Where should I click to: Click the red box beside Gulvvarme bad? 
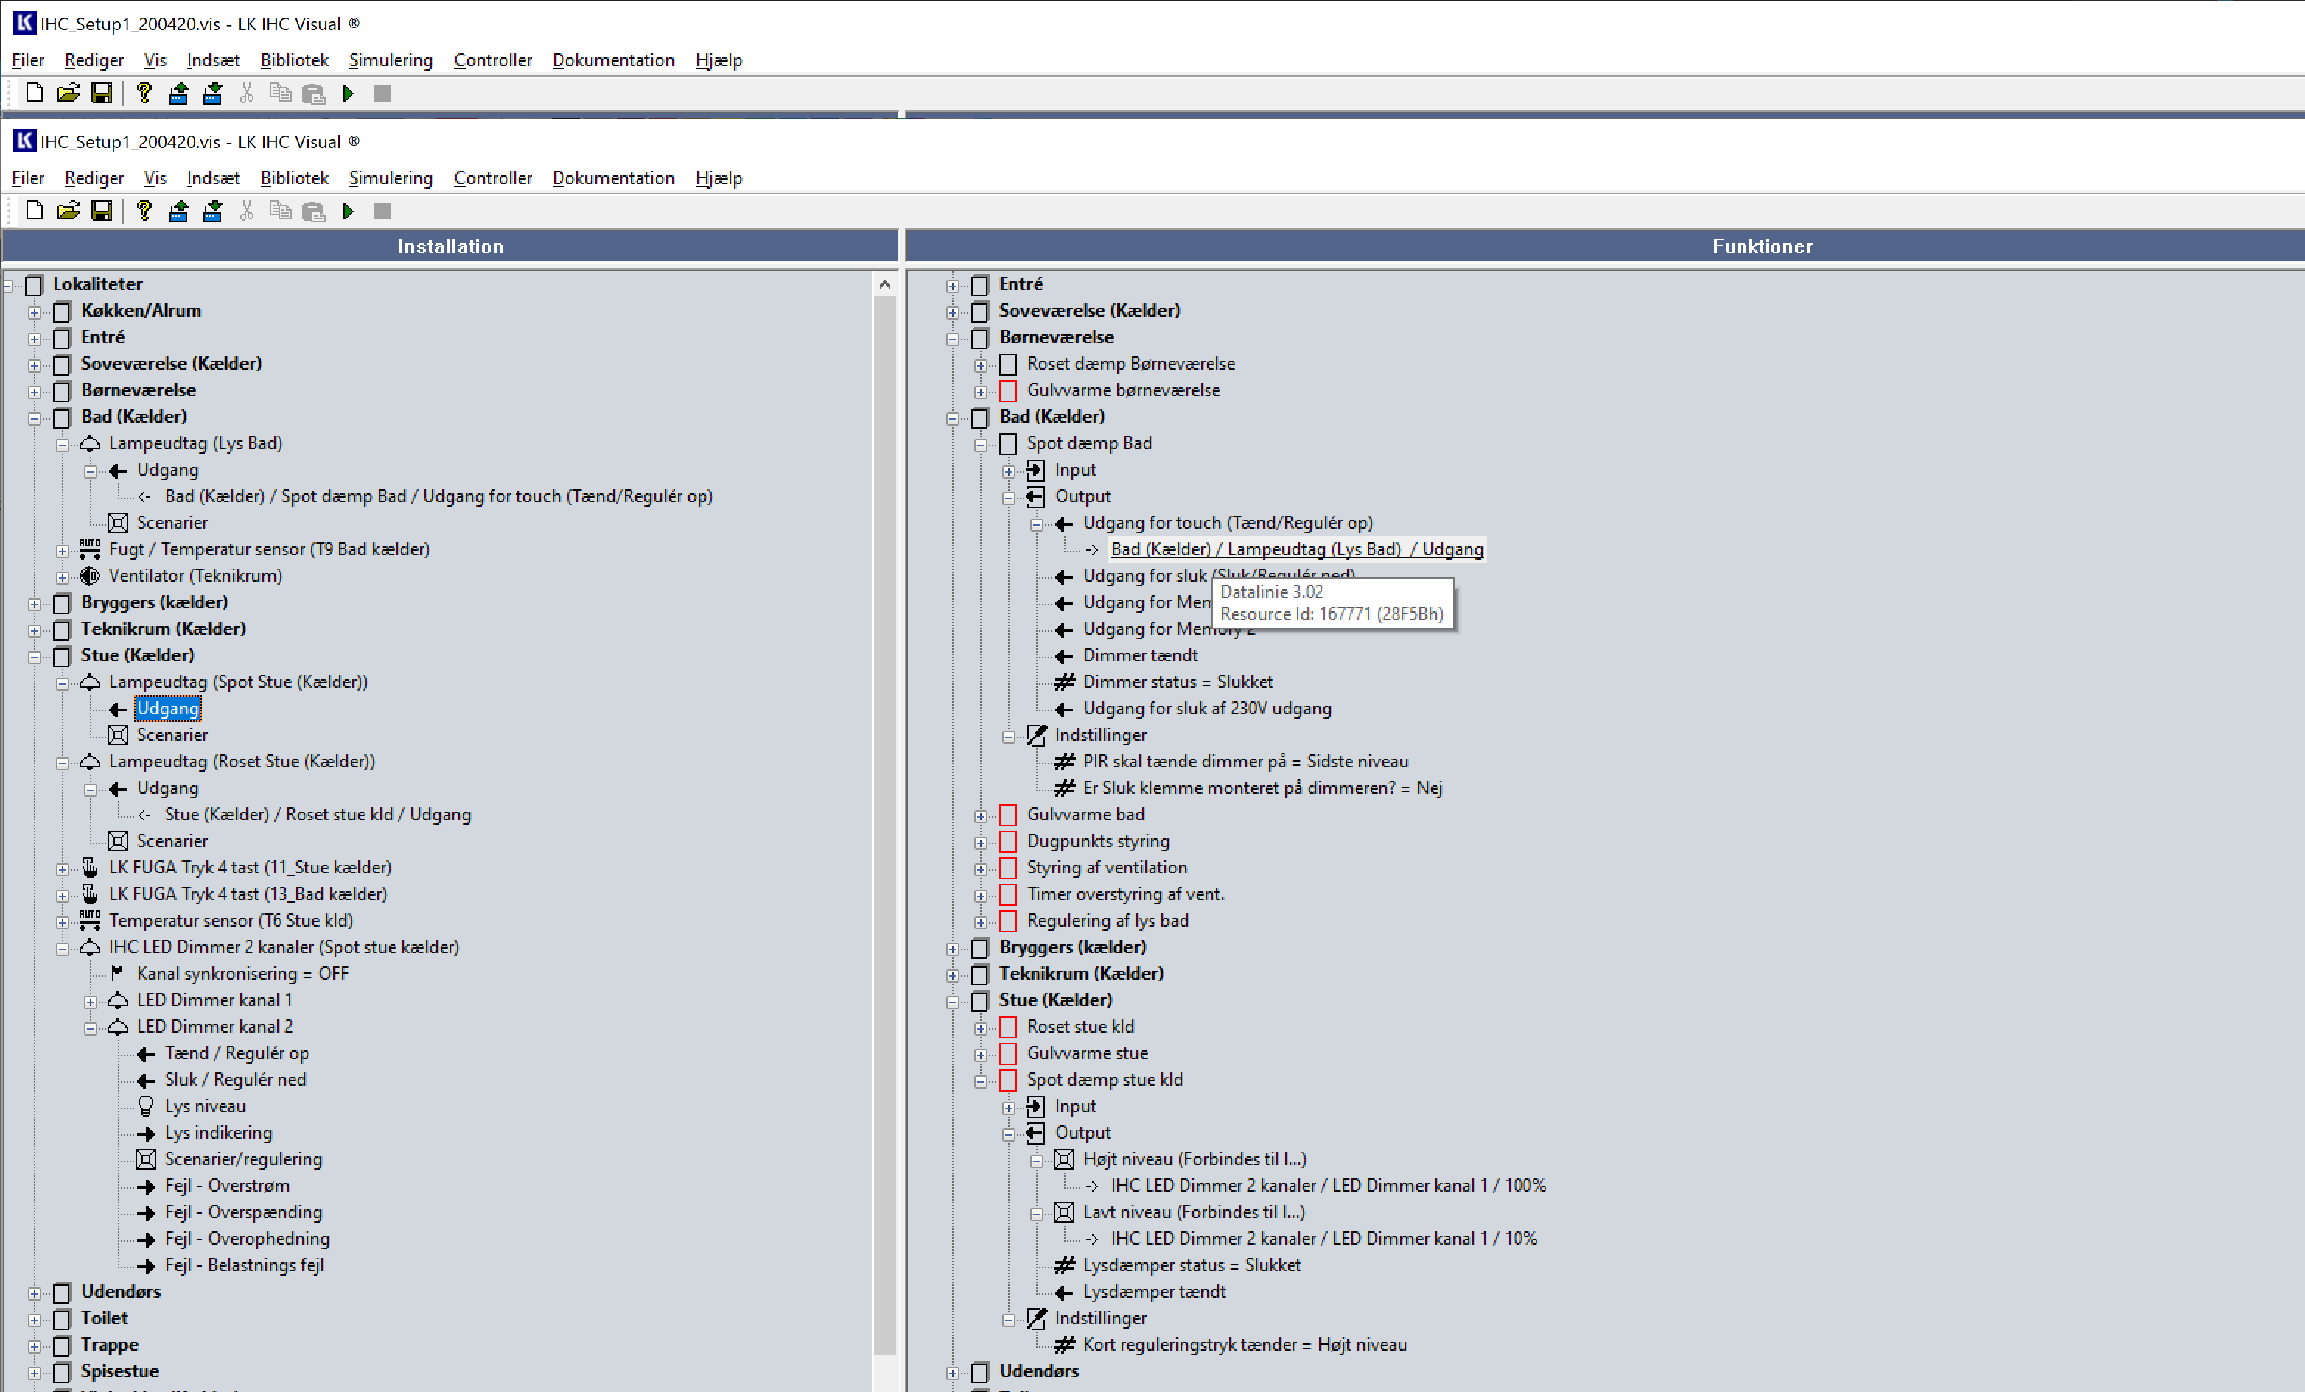1008,815
